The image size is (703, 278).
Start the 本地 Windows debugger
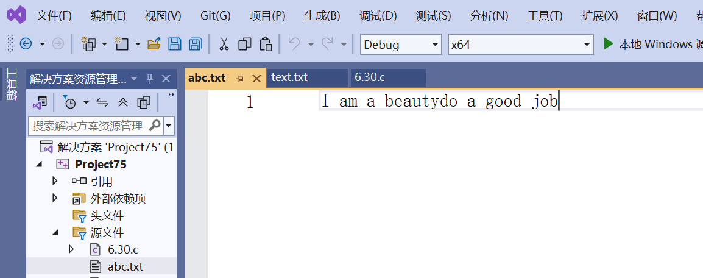pos(652,44)
